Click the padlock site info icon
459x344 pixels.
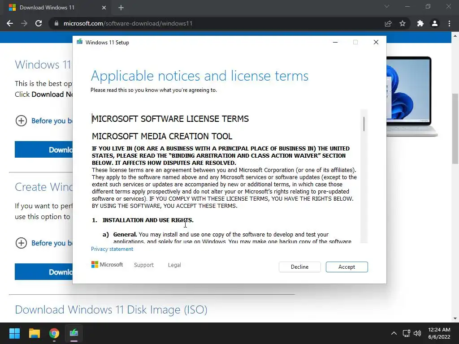(56, 23)
